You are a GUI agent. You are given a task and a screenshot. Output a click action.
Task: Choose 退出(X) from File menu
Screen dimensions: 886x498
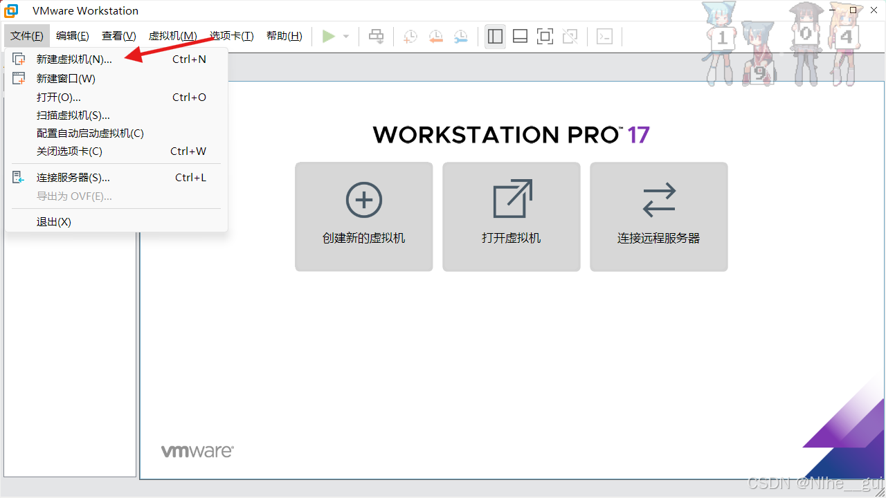pyautogui.click(x=116, y=222)
